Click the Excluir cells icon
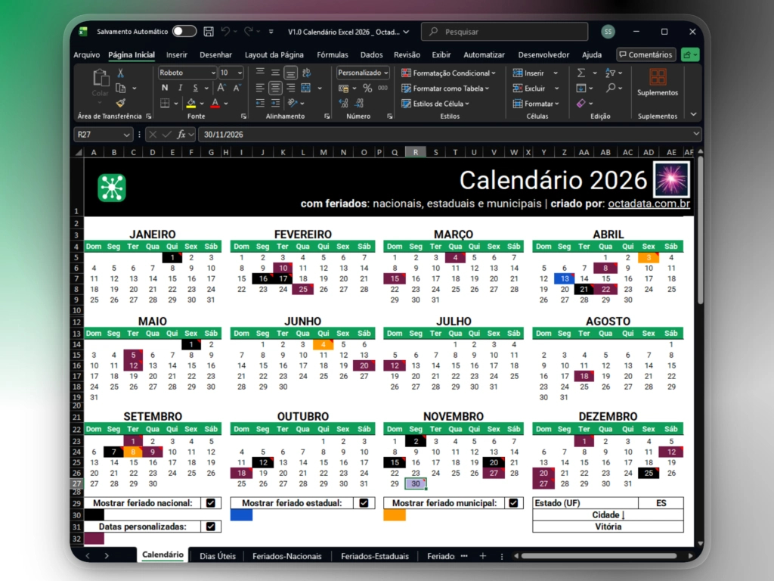This screenshot has width=774, height=581. [518, 89]
